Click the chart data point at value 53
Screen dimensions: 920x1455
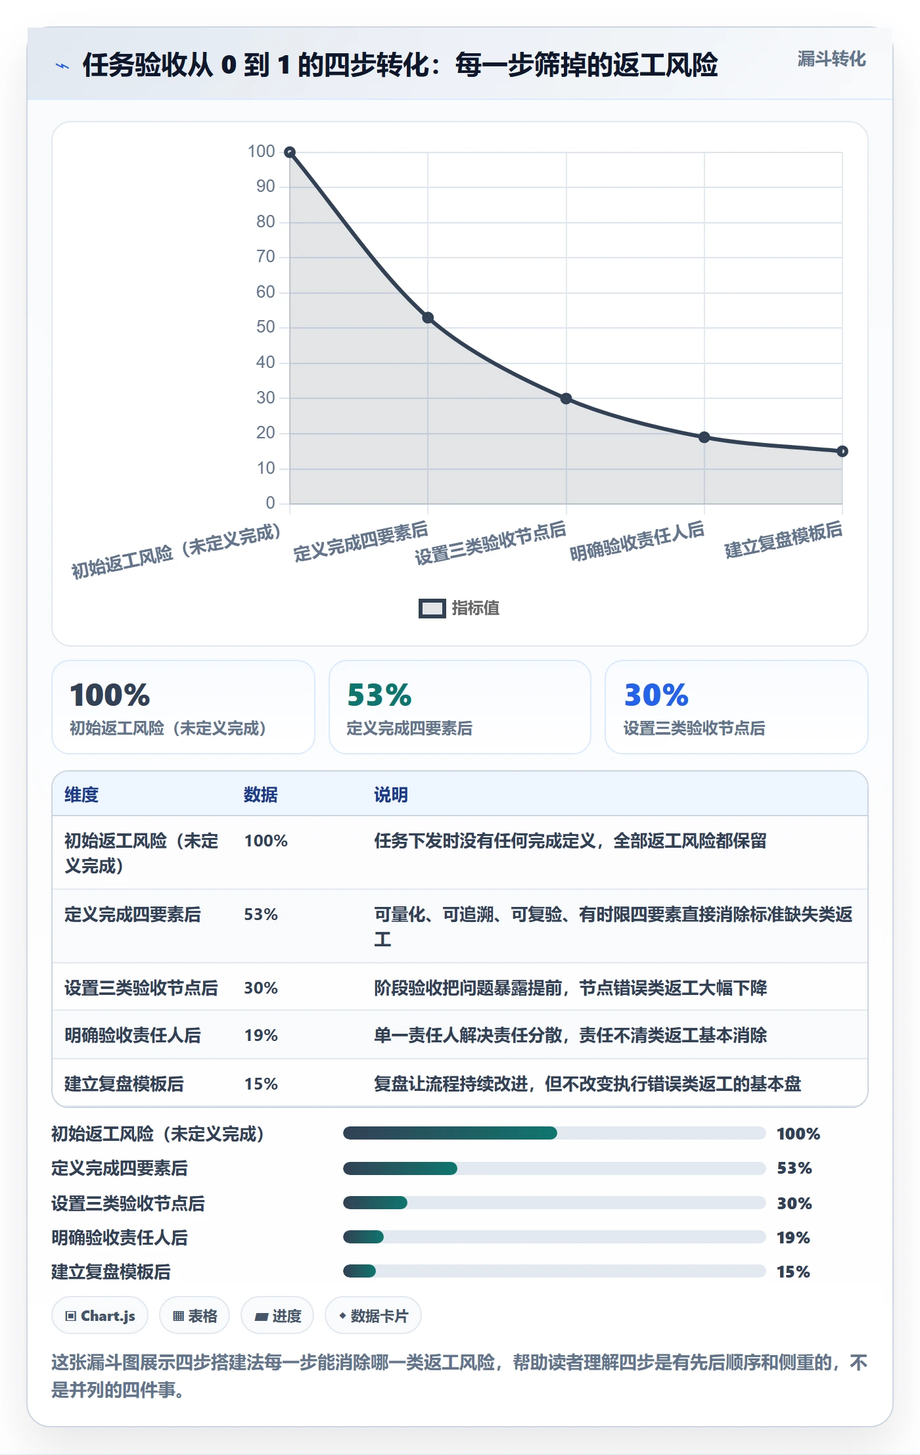[428, 318]
